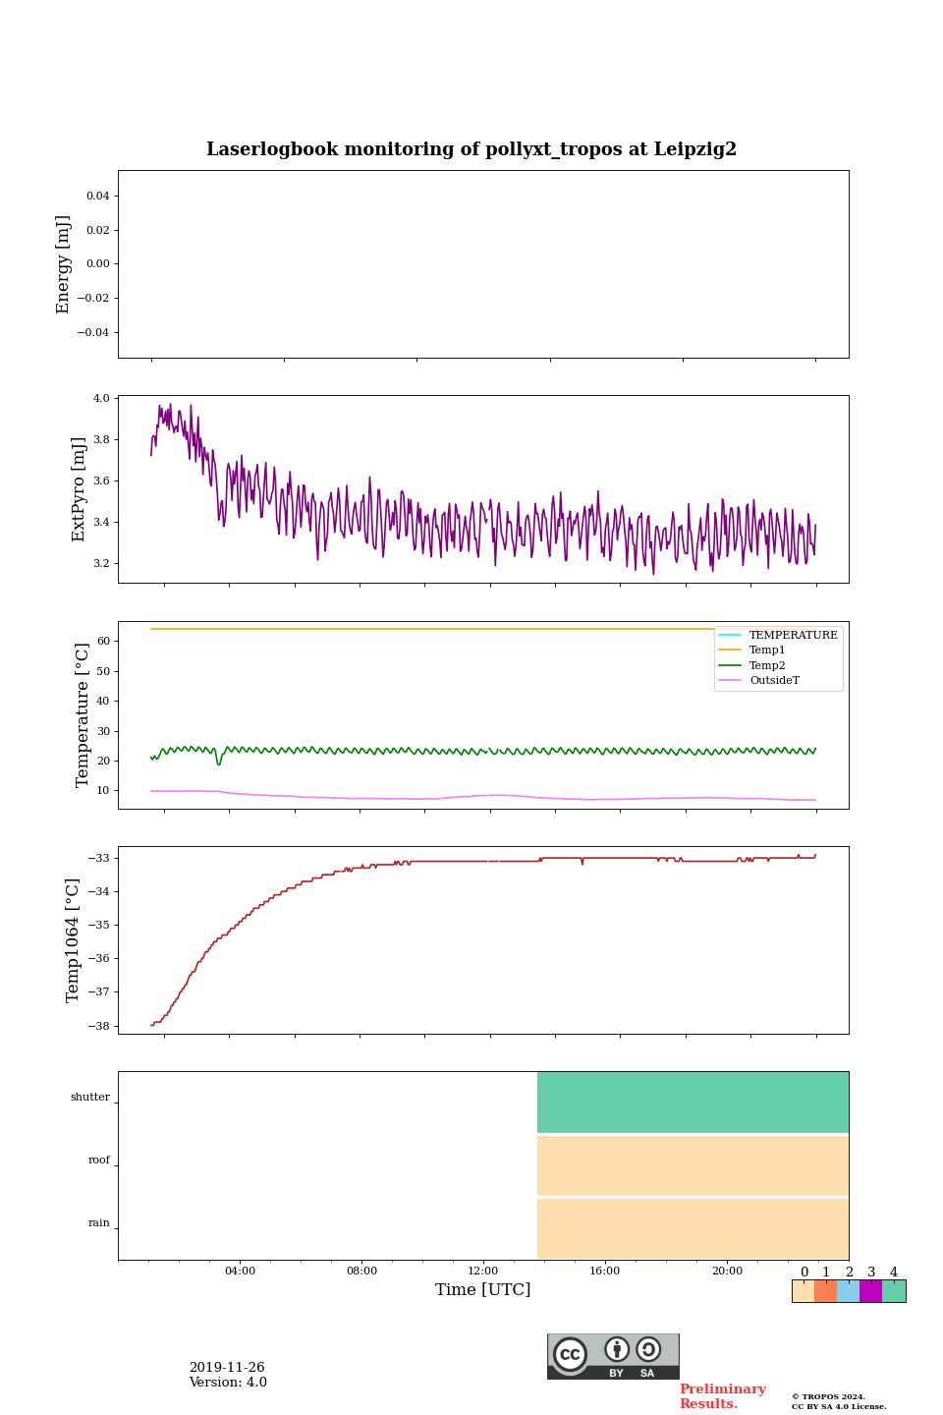Click the Creative Commons CC logo icon
Viewport: 943px width, 1415px height.
570,1354
